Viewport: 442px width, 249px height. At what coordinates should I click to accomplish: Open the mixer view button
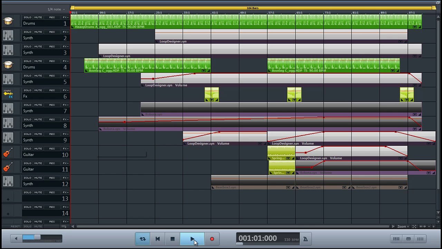(x=396, y=239)
